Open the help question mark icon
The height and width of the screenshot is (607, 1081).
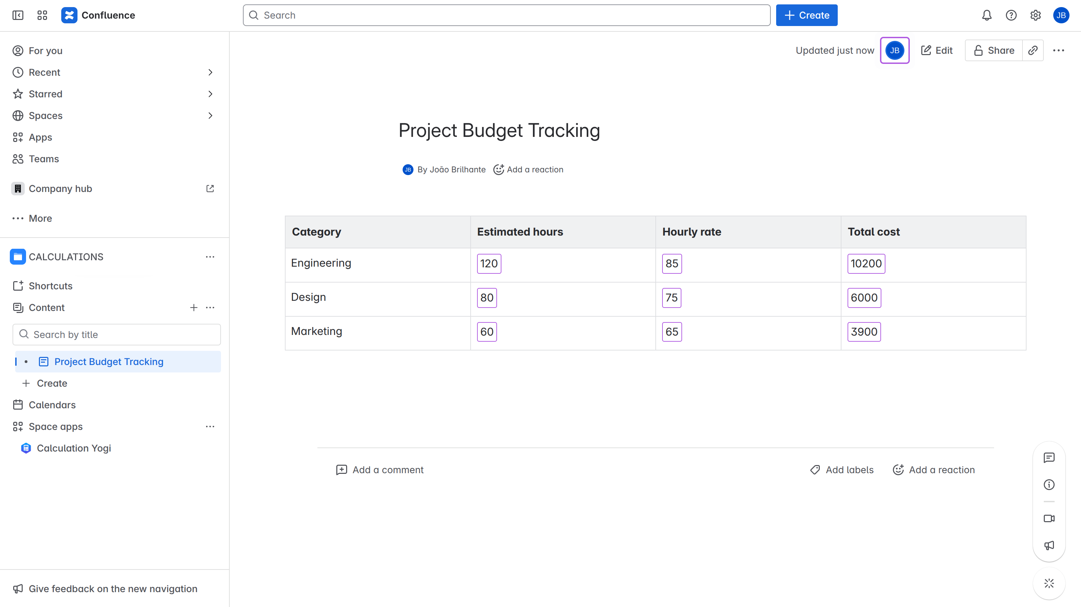1011,16
